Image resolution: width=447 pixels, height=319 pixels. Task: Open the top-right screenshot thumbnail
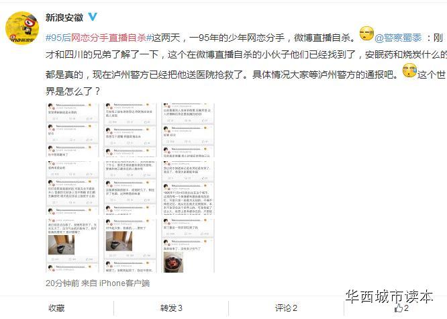(x=188, y=130)
